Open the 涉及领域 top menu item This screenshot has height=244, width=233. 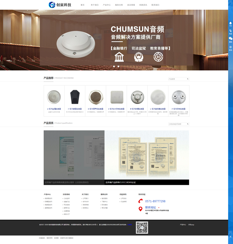131,5
